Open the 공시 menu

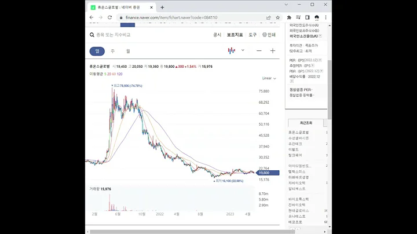pos(217,35)
